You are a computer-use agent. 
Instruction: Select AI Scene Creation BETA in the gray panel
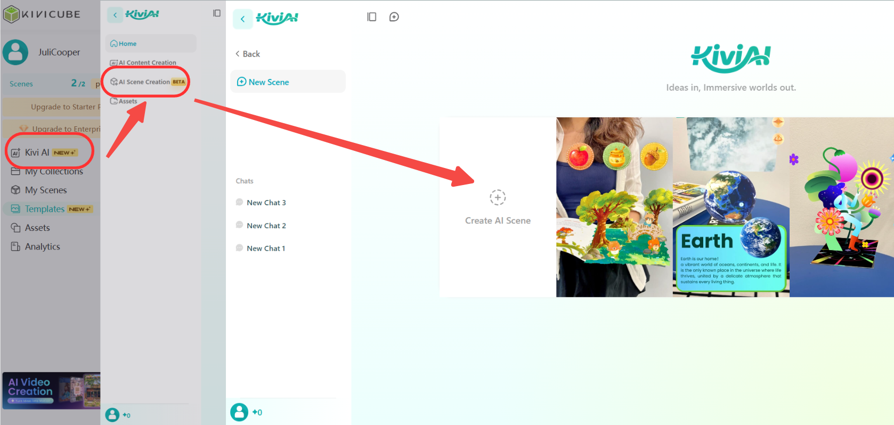pos(148,82)
